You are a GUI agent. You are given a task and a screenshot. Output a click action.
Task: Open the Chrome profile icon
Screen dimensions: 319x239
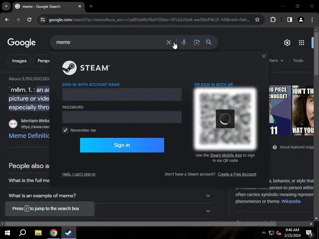[301, 20]
